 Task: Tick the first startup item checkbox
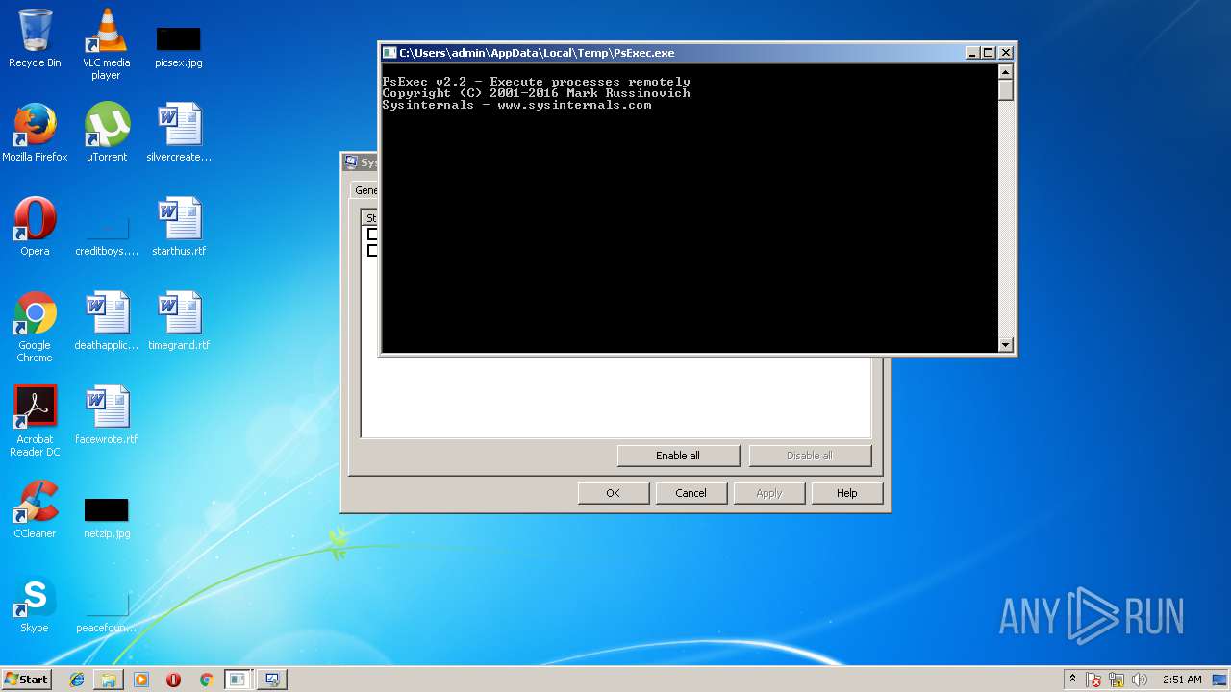(x=373, y=235)
